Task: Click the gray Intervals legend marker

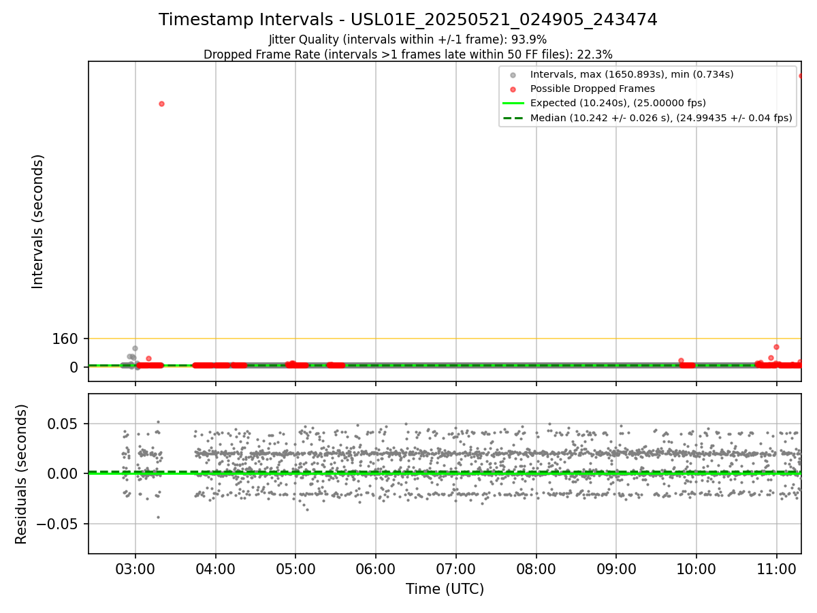Action: coord(513,75)
